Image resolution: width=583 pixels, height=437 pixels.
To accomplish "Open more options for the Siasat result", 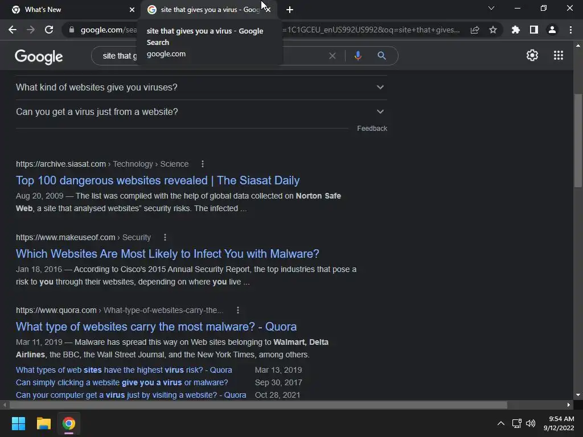I will (203, 164).
